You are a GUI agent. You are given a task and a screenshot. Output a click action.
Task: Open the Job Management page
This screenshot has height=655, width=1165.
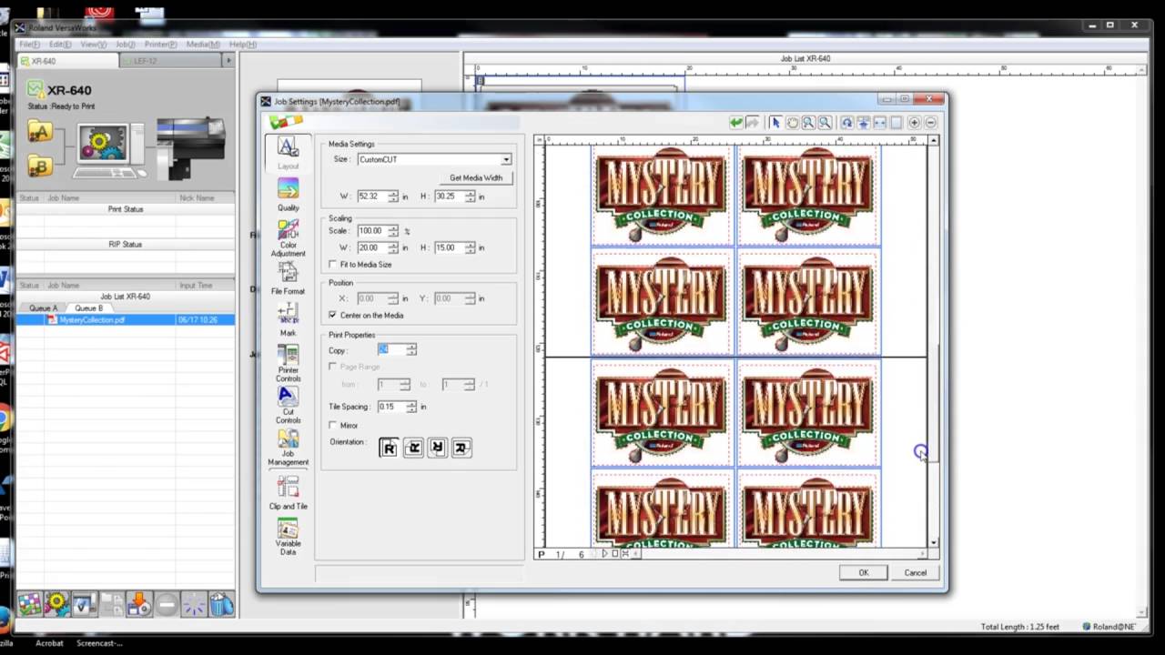pyautogui.click(x=288, y=448)
